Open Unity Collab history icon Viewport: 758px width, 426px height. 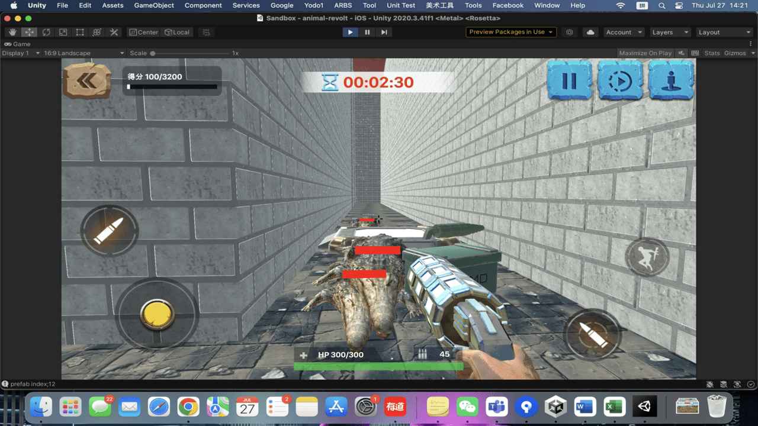click(x=570, y=32)
